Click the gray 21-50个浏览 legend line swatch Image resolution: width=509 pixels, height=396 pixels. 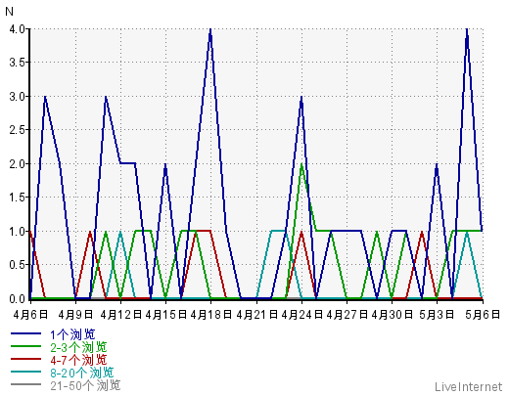click(x=26, y=384)
